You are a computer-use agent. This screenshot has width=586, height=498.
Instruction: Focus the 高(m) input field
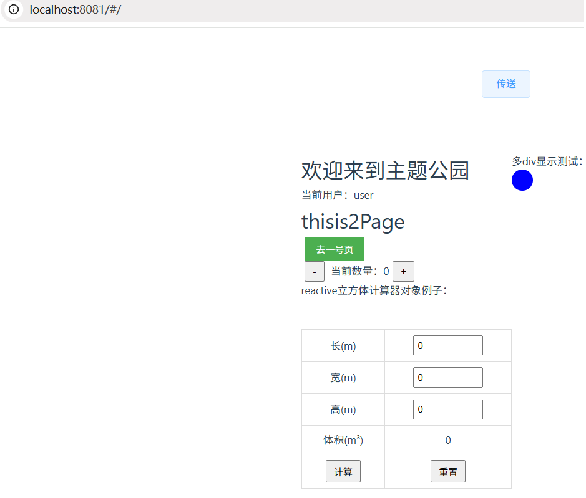pyautogui.click(x=447, y=409)
